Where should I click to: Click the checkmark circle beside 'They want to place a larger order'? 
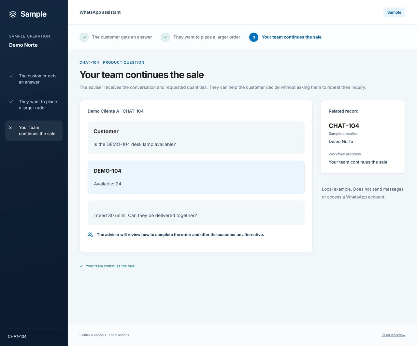tap(165, 37)
